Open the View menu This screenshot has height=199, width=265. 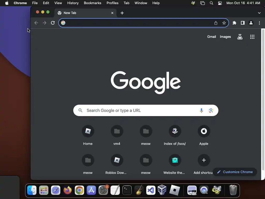tap(58, 3)
